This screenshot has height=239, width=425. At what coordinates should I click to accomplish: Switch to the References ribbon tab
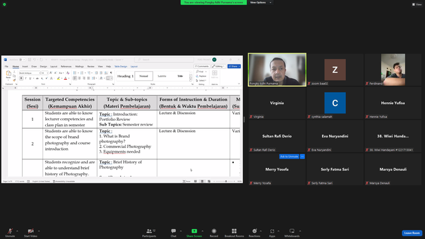pos(66,66)
